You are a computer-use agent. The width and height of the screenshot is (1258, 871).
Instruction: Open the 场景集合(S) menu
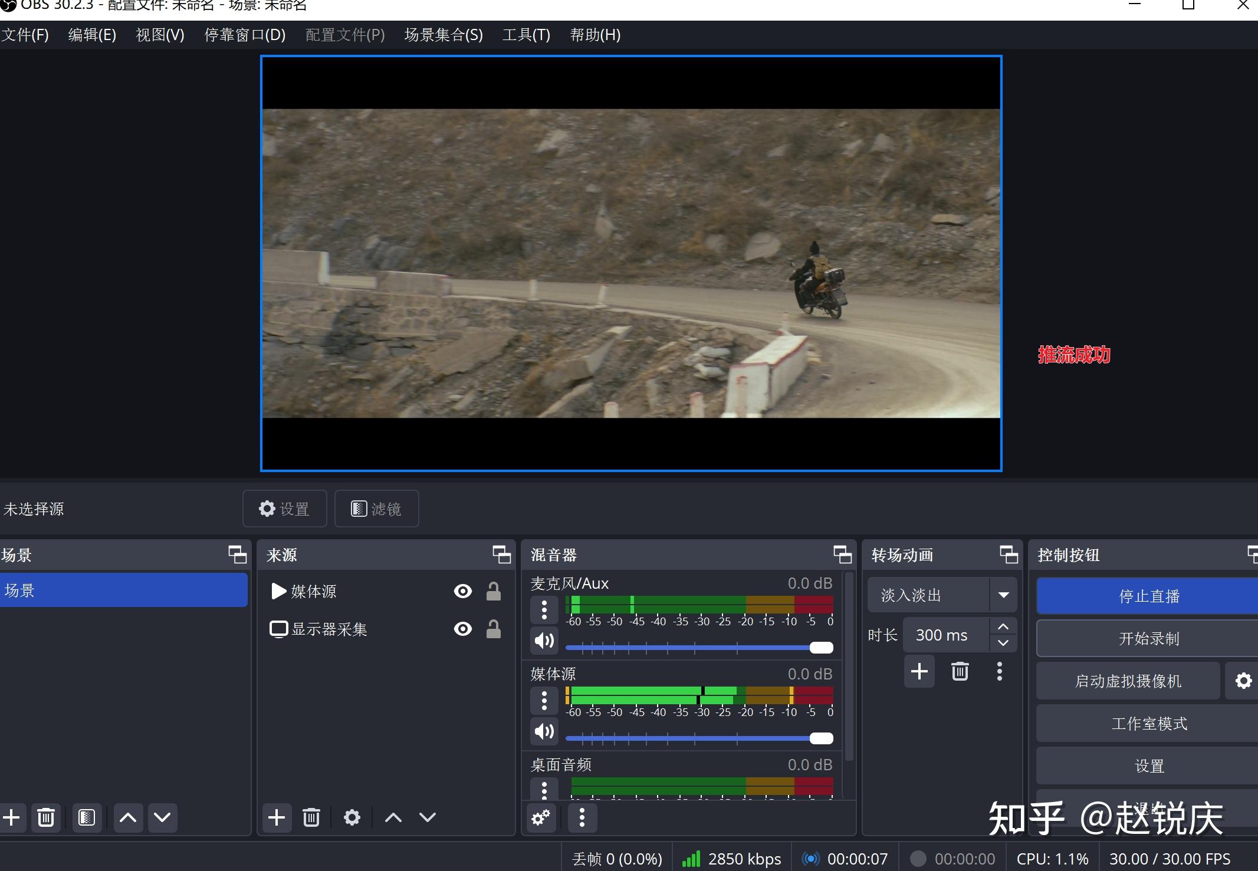click(443, 35)
